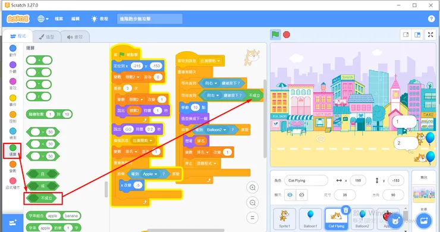Click the 不成立 block in palette

coord(42,198)
